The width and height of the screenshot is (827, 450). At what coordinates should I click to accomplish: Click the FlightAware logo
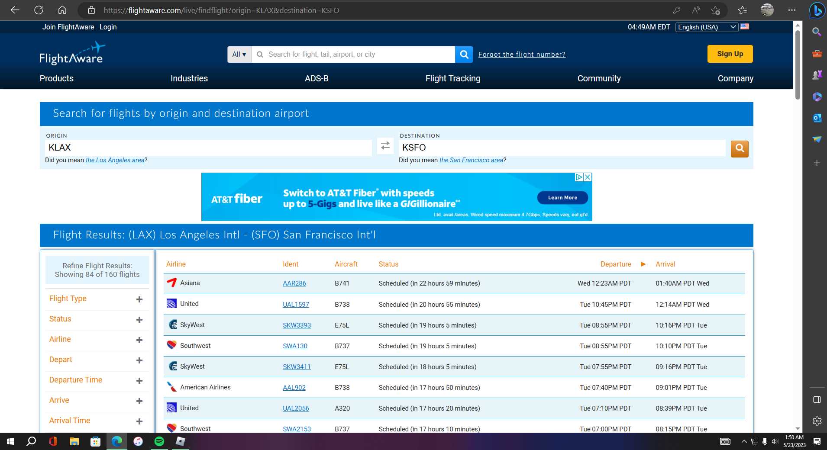[x=72, y=53]
